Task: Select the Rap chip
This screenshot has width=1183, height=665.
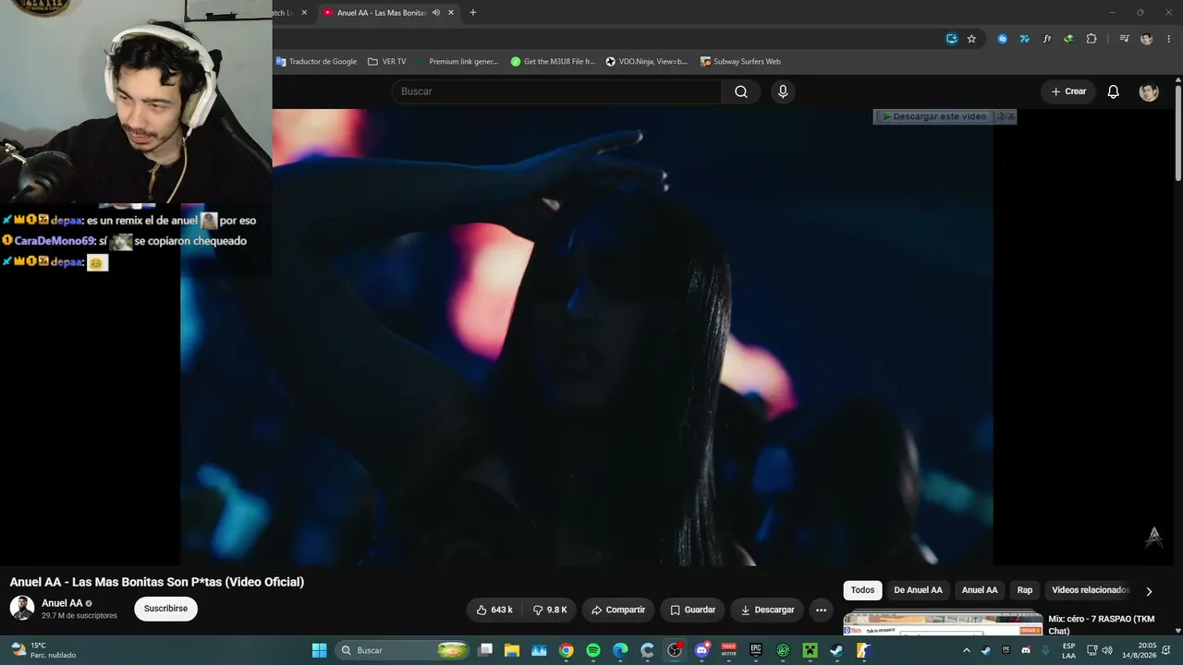Action: (1025, 590)
